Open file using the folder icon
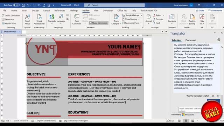Screen dimensions: 224x126 [39, 5]
